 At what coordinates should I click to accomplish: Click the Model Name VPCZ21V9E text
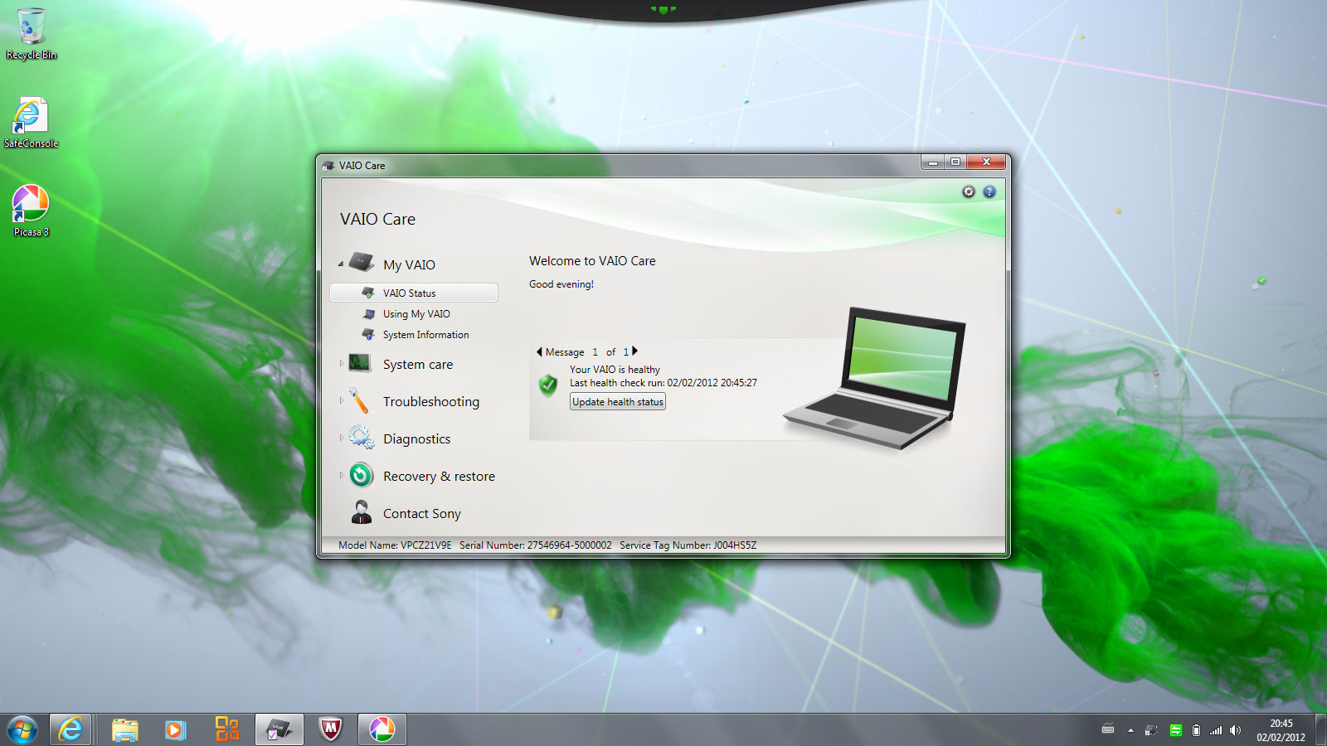click(395, 545)
